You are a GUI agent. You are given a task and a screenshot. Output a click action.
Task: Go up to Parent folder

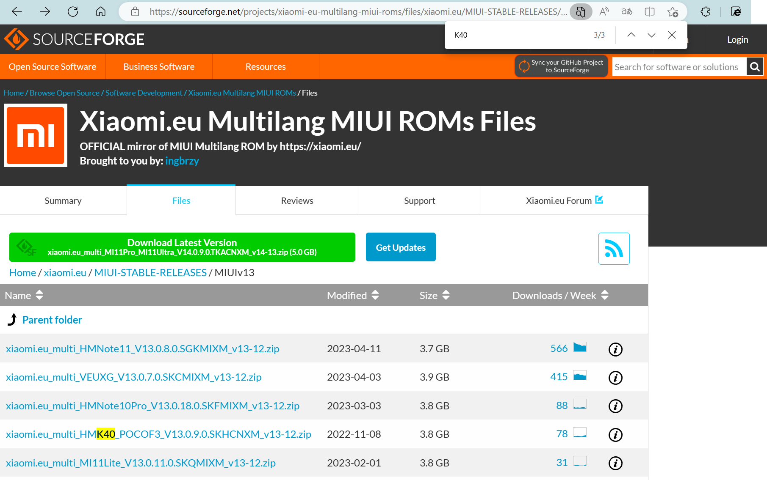coord(52,320)
